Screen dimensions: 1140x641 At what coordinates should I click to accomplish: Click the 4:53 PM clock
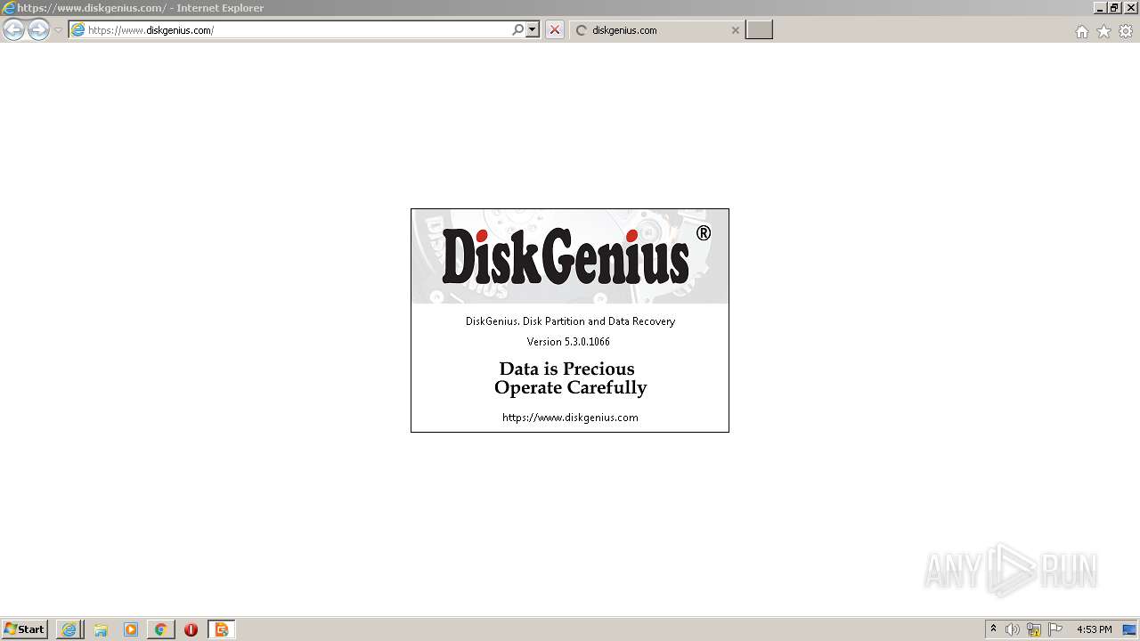[x=1094, y=629]
